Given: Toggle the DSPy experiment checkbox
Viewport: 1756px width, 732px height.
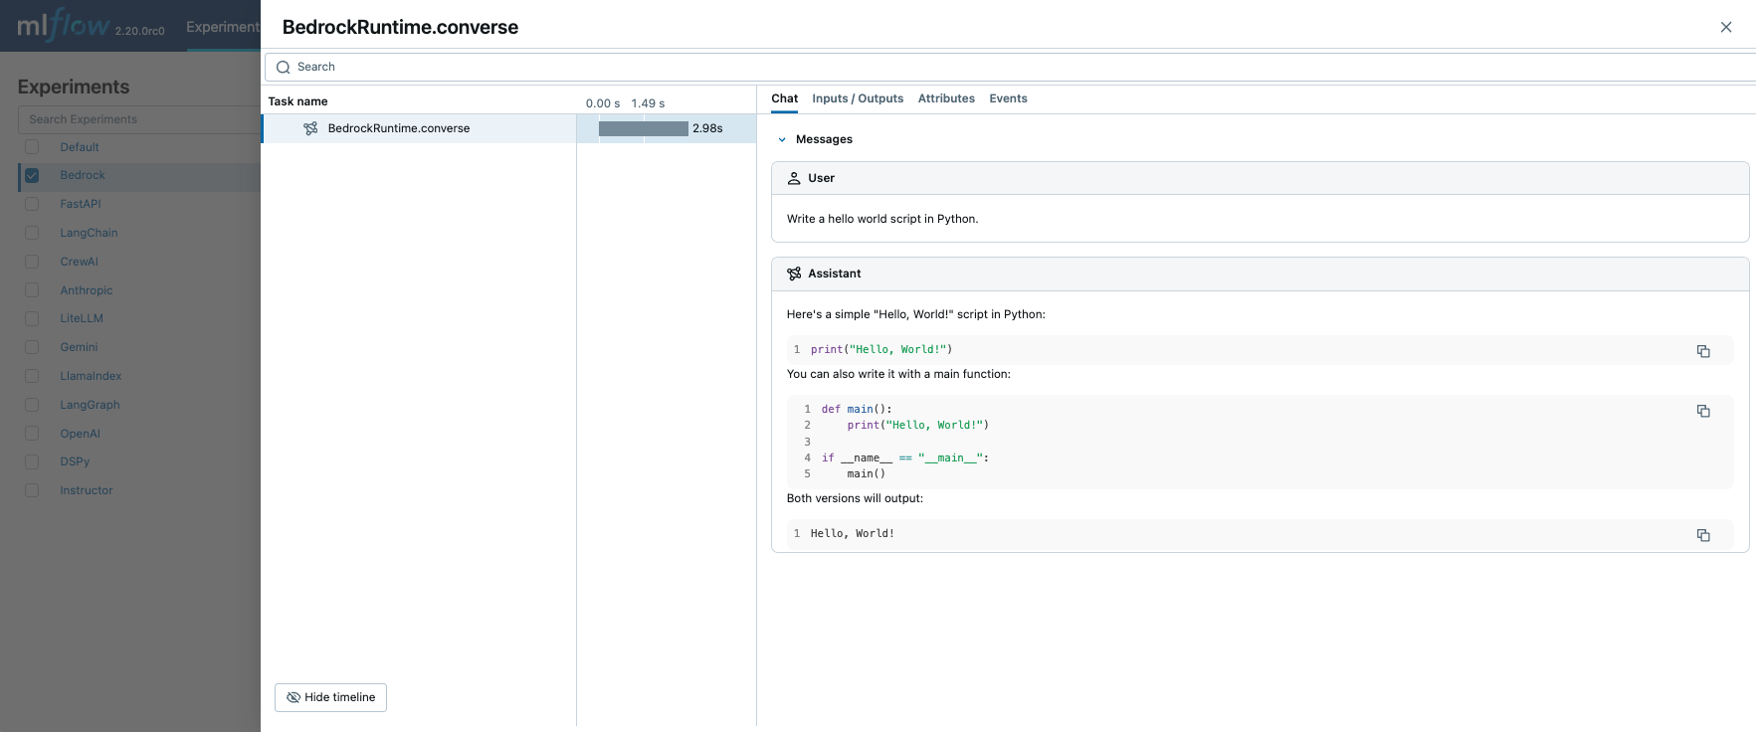Looking at the screenshot, I should tap(32, 461).
